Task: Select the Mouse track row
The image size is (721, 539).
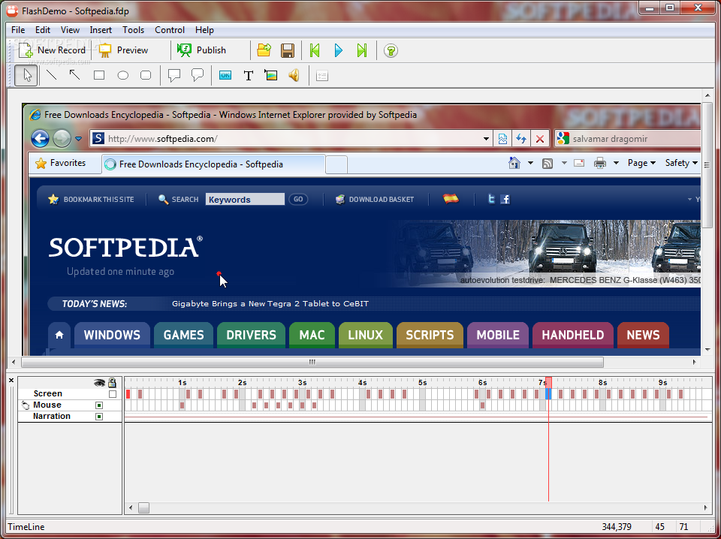Action: 70,405
